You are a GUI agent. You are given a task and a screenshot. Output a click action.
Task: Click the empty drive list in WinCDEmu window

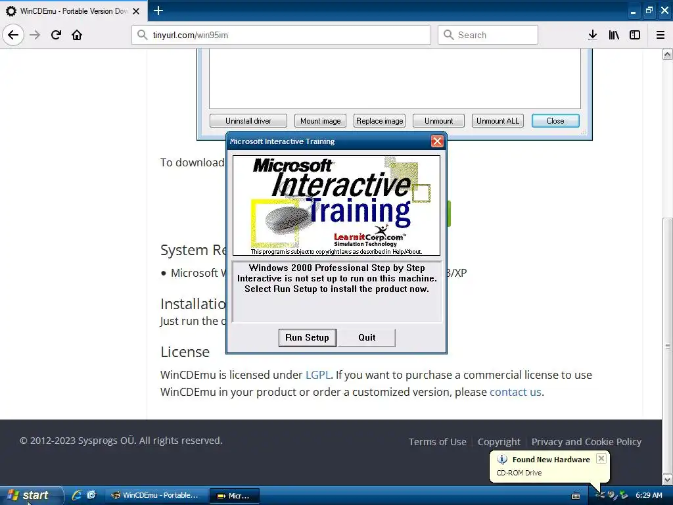tap(394, 79)
